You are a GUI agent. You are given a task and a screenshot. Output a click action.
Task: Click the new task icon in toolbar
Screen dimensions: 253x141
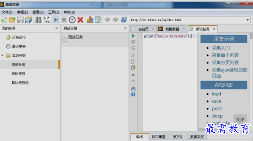click(4, 20)
